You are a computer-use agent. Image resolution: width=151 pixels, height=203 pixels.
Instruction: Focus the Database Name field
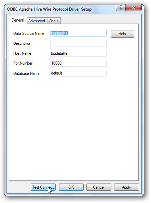point(78,73)
